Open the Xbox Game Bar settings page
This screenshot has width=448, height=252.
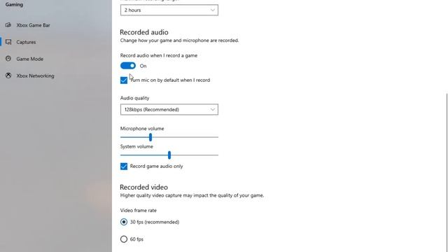pos(33,25)
